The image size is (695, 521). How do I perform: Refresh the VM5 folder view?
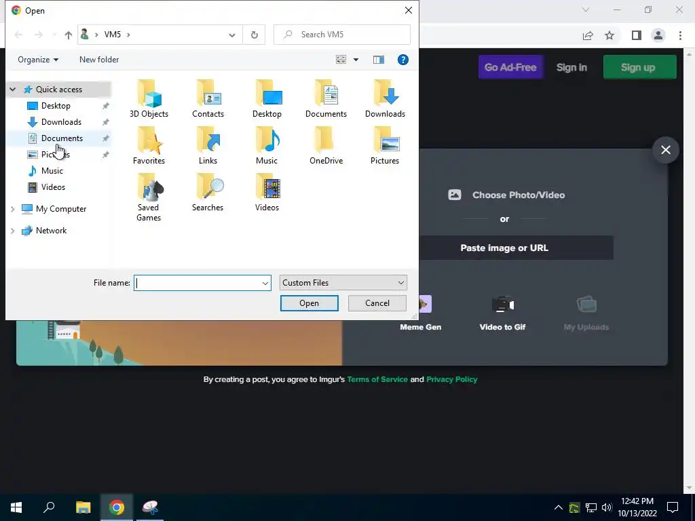point(254,35)
